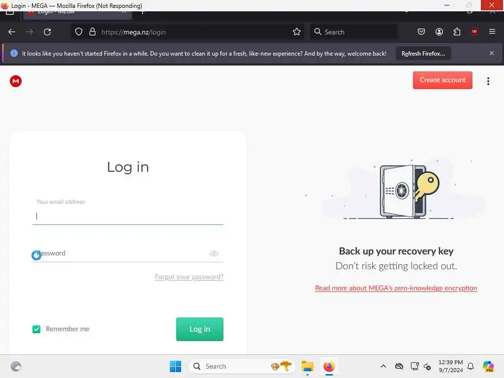Viewport: 504px width, 378px height.
Task: Open the Windows Start menu
Action: tap(176, 366)
